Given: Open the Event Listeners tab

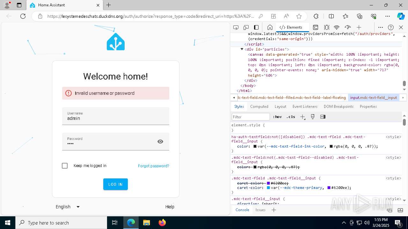Looking at the screenshot, I should tap(305, 107).
